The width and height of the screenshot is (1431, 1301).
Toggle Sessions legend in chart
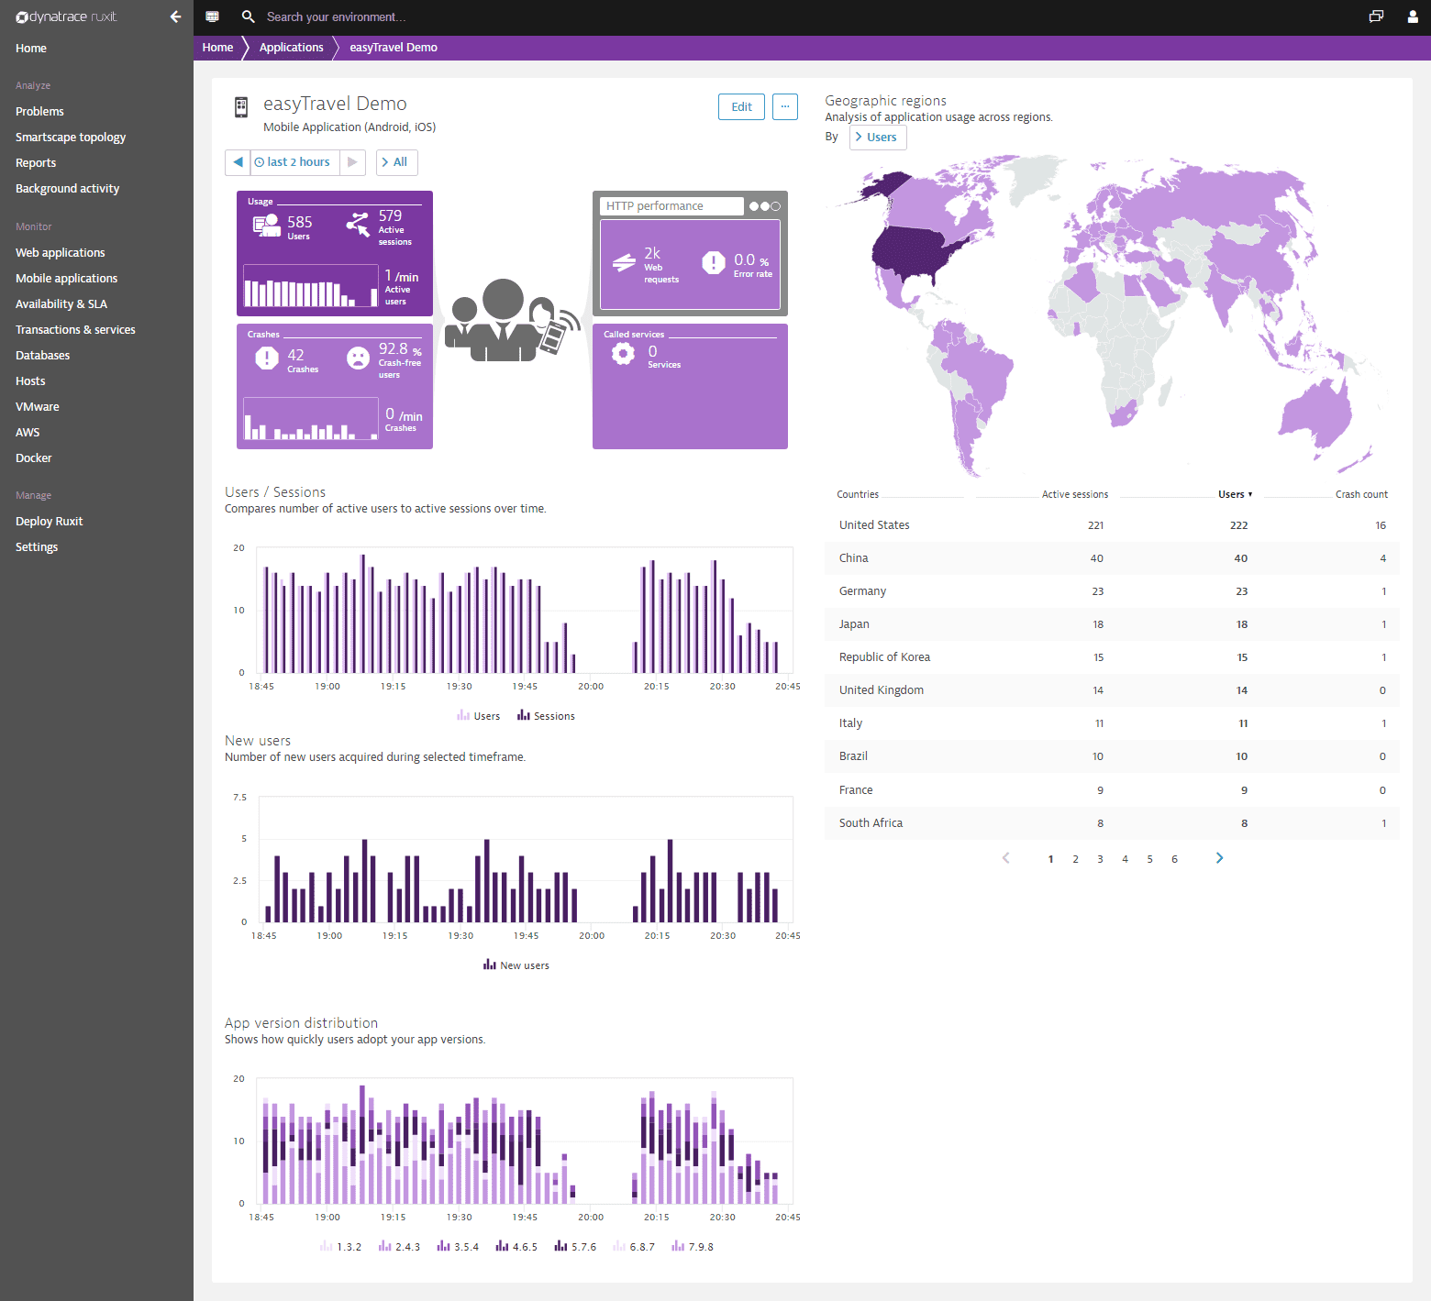546,716
